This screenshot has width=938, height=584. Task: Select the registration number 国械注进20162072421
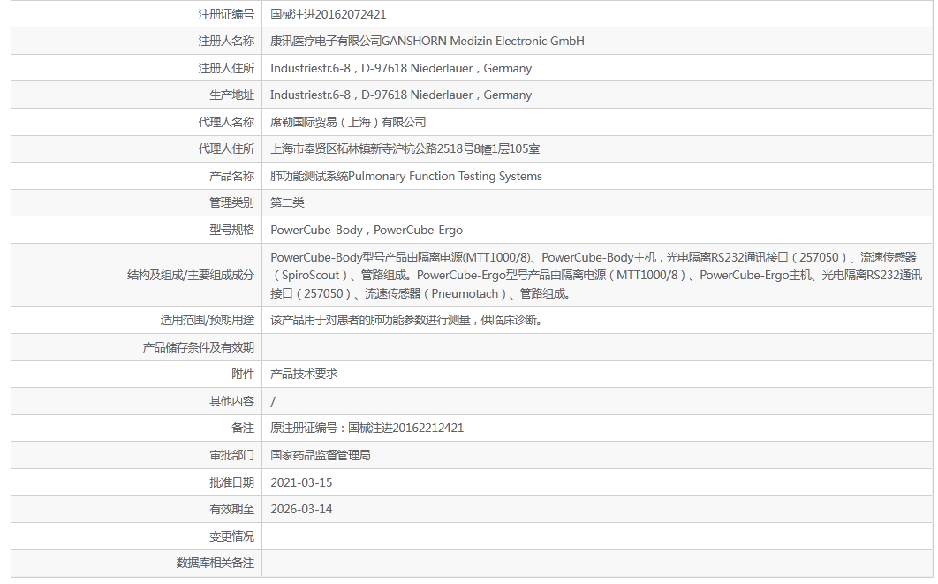(x=334, y=14)
